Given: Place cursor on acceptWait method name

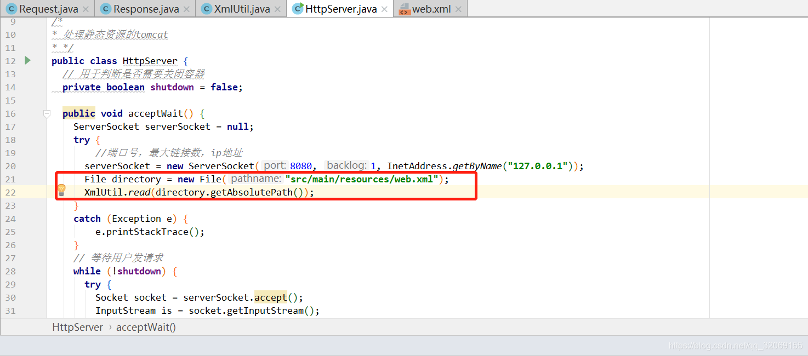Looking at the screenshot, I should click(x=156, y=113).
